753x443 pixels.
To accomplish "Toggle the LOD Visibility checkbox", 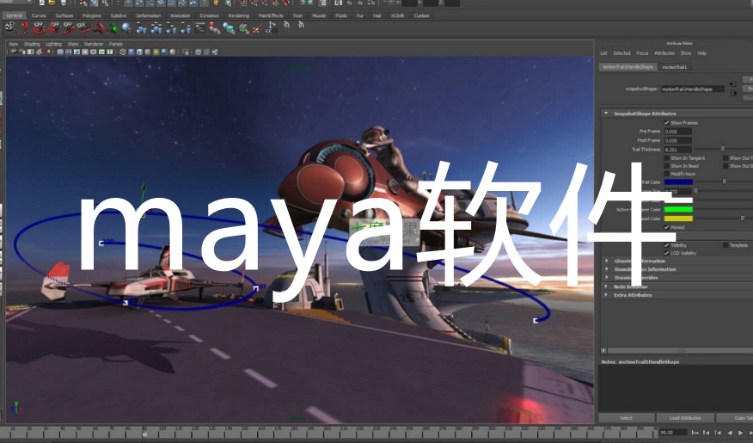I will (x=666, y=253).
